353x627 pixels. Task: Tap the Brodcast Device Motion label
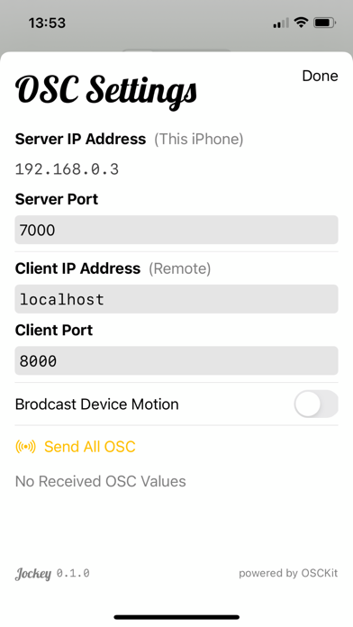coord(96,404)
